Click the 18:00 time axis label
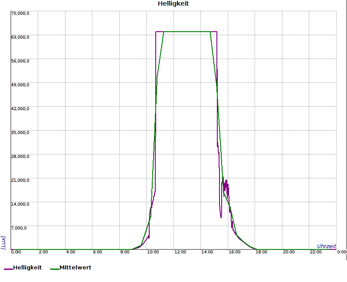The width and height of the screenshot is (347, 282). (262, 252)
